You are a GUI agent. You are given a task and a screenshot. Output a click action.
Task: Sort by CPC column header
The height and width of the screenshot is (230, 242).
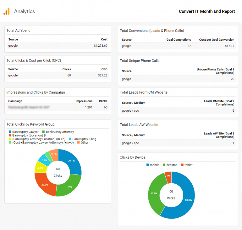[104, 69]
